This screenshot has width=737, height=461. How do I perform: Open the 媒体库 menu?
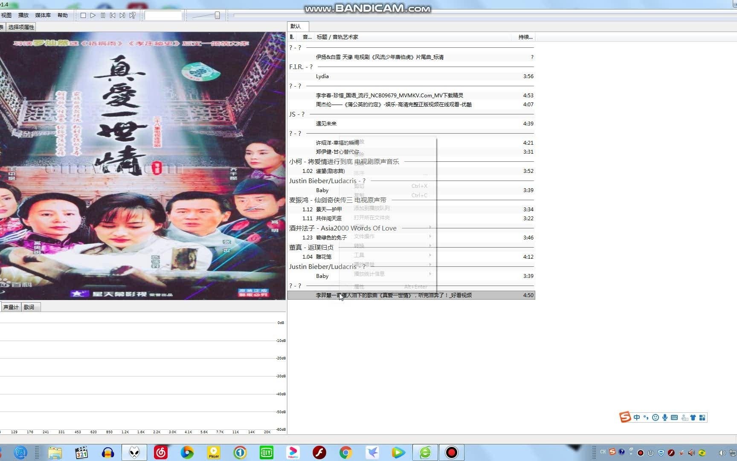43,15
